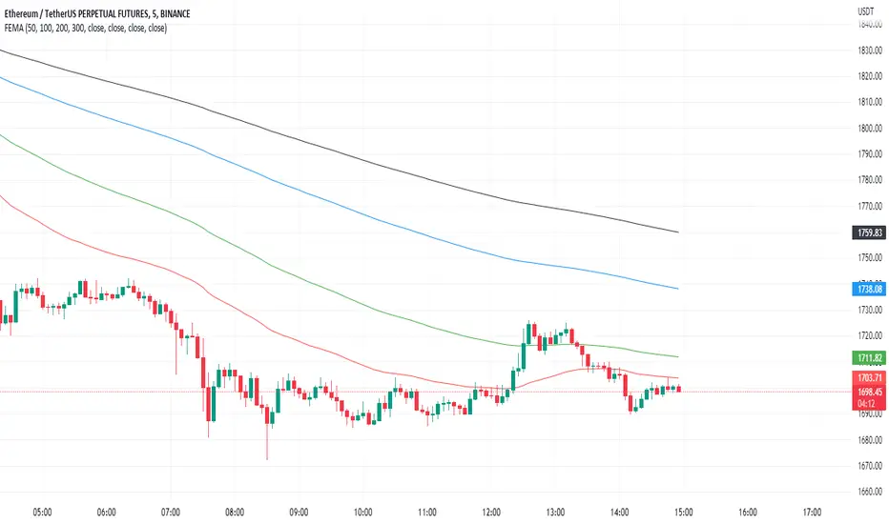
Task: Click the current price 1698.45 countdown label
Action: [869, 397]
